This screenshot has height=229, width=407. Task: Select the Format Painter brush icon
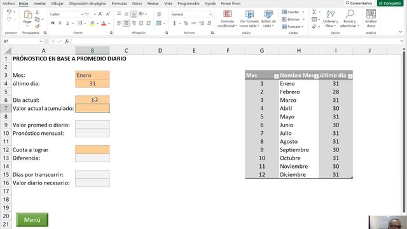[37, 26]
